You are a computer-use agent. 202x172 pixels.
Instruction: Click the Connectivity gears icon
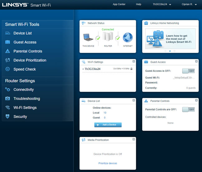click(x=7, y=89)
